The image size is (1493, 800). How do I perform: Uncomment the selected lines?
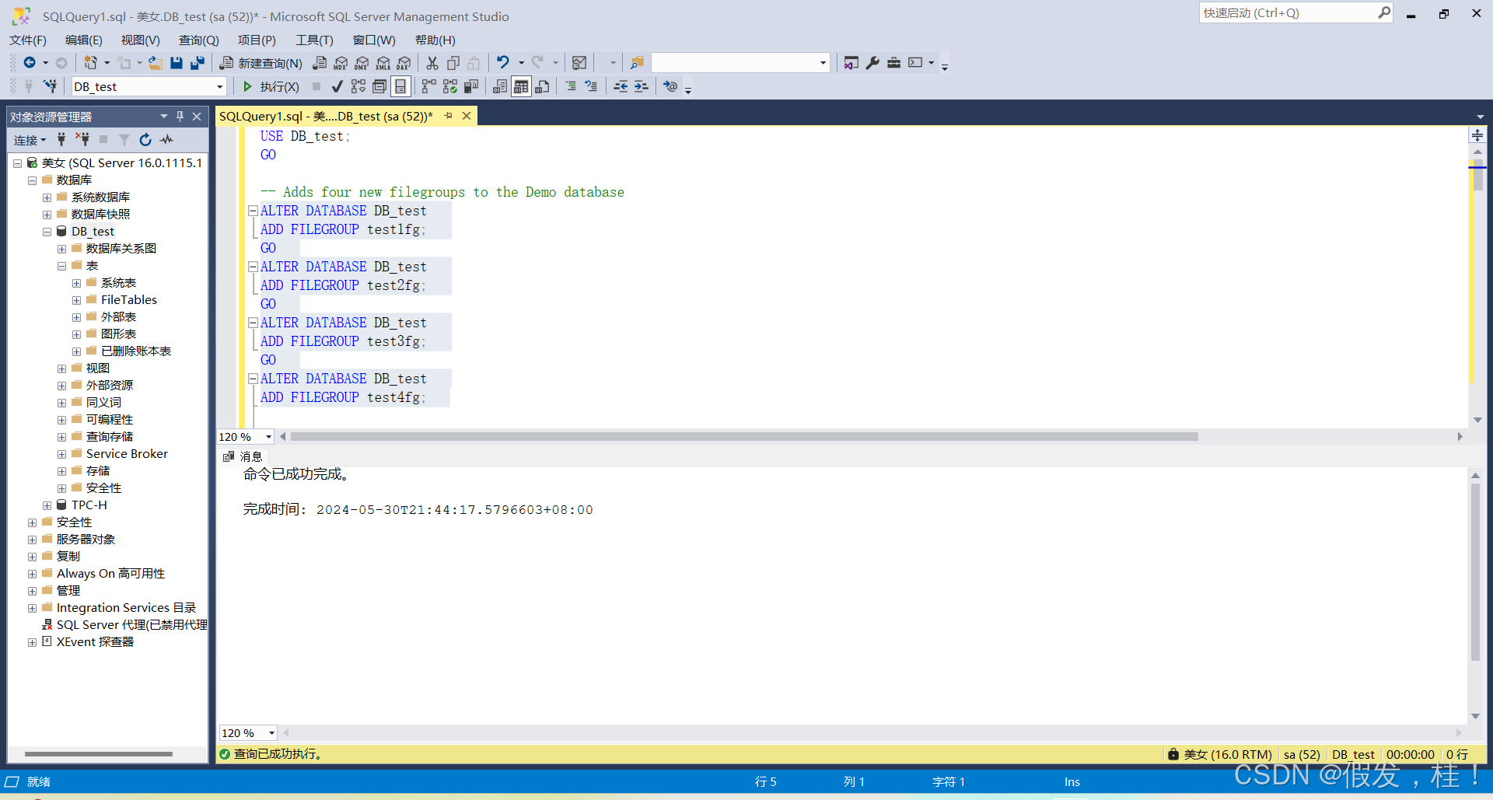591,86
